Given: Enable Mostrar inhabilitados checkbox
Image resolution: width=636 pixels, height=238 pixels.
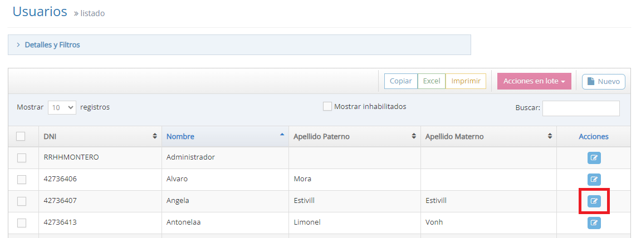Looking at the screenshot, I should [327, 106].
